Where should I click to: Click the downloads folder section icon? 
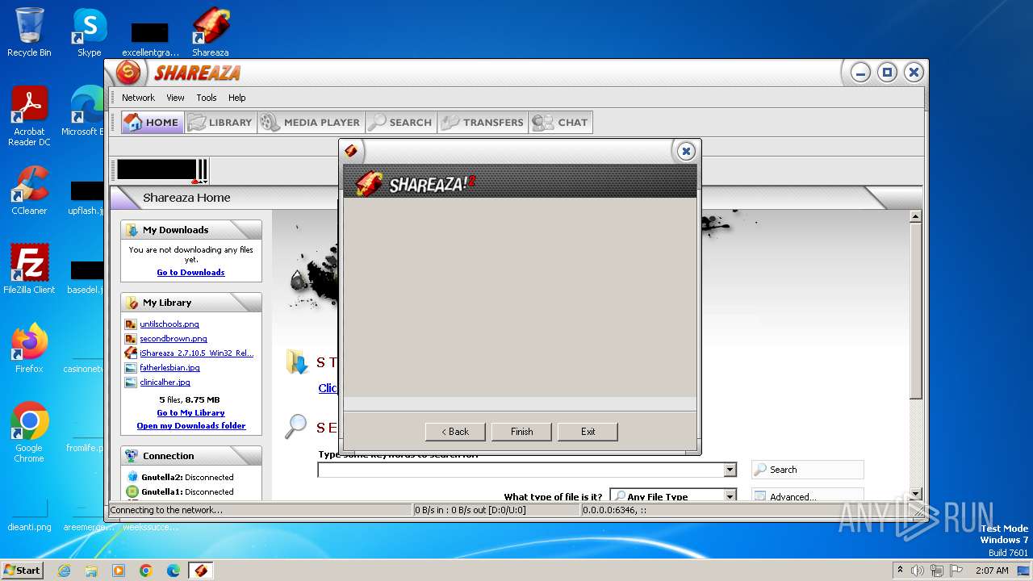click(x=296, y=362)
